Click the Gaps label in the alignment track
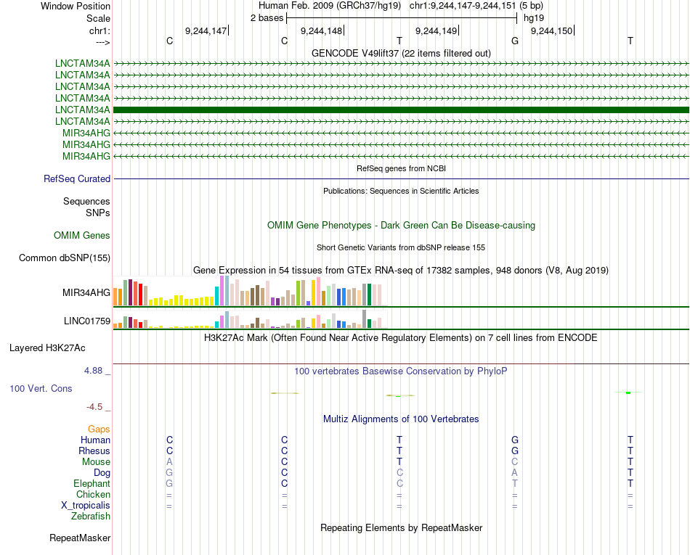This screenshot has width=690, height=555. click(x=99, y=429)
